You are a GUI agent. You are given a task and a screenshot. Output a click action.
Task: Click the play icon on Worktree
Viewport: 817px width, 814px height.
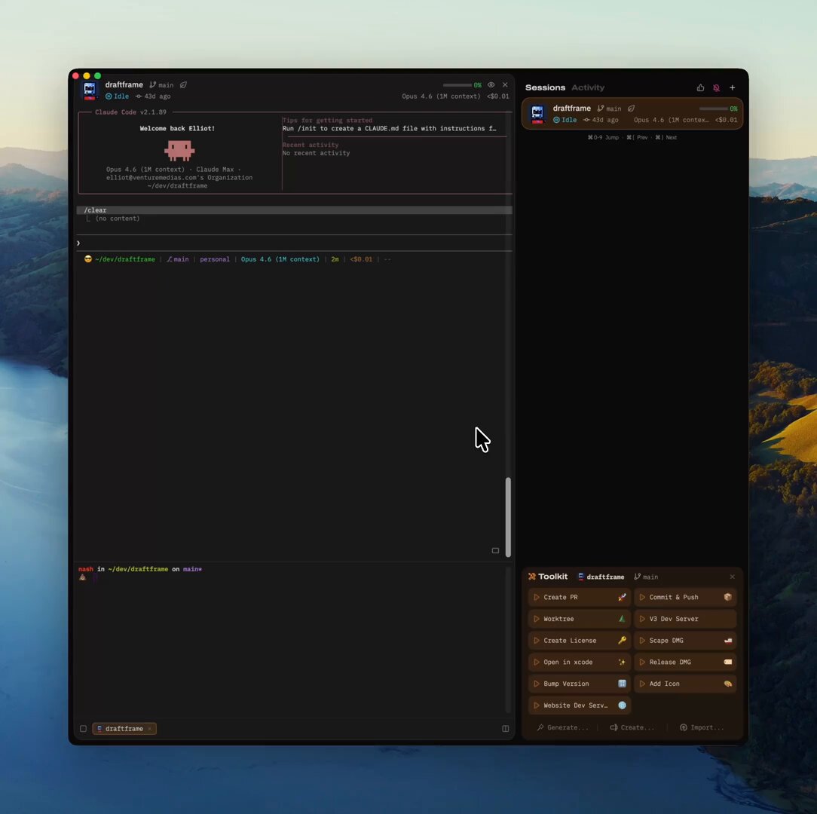(x=537, y=619)
